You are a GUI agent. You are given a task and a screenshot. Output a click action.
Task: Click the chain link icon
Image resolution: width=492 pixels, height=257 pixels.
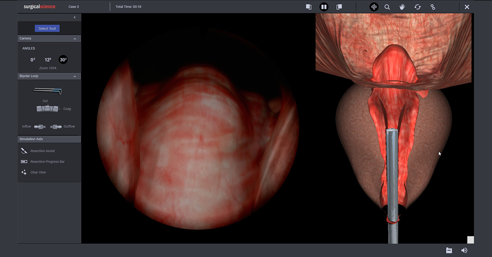click(433, 7)
